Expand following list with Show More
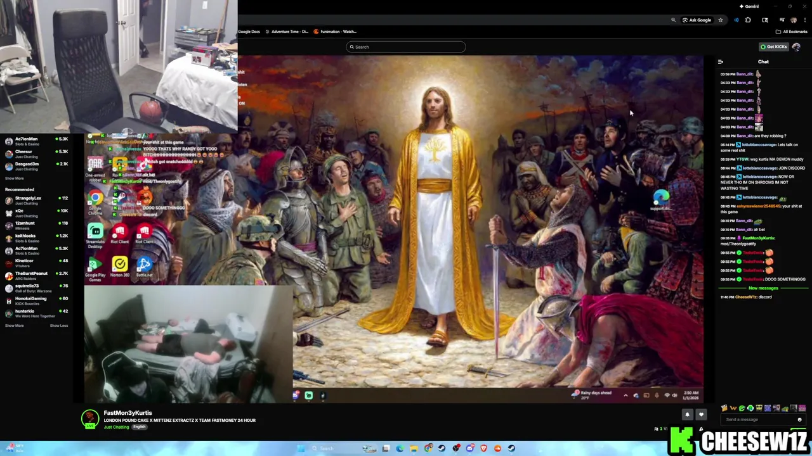The width and height of the screenshot is (812, 456). [x=14, y=179]
